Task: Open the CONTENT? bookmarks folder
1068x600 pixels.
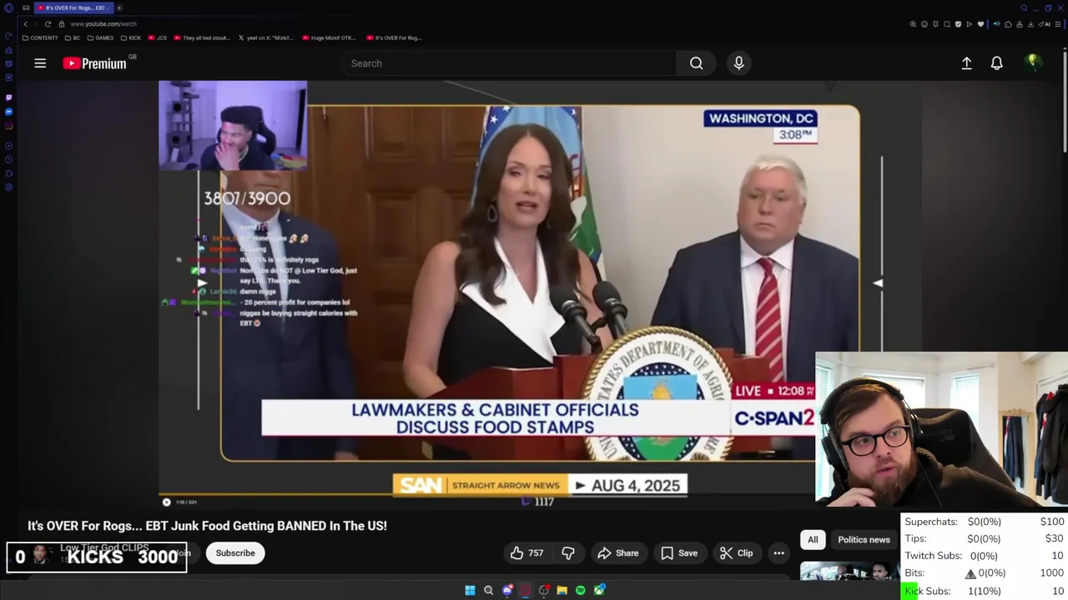Action: (40, 37)
